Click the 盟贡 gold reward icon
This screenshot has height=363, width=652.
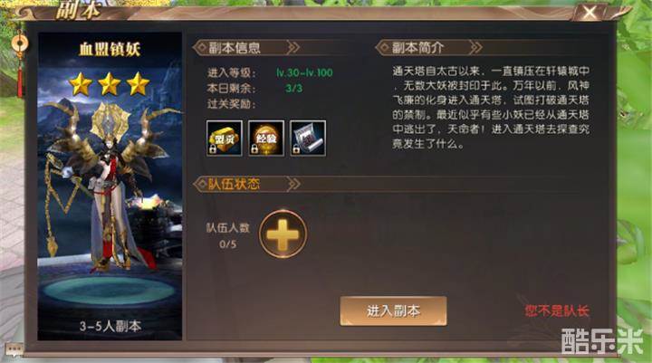coord(225,139)
